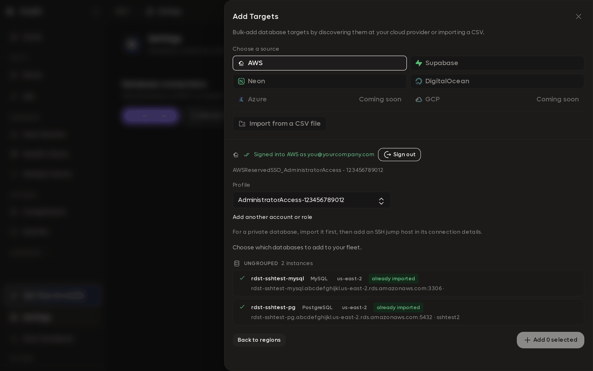
Task: Click the Choose which databases to add text
Action: [297, 247]
